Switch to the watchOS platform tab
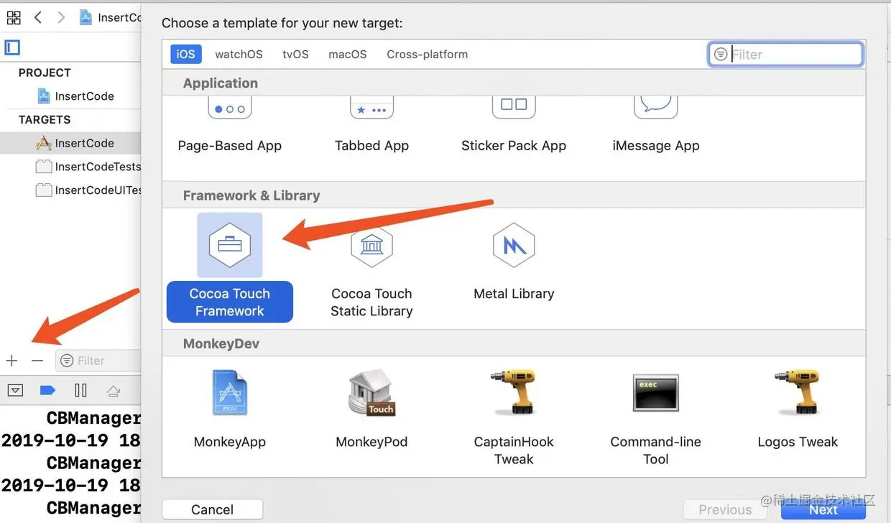Viewport: 891px width, 523px height. tap(239, 54)
